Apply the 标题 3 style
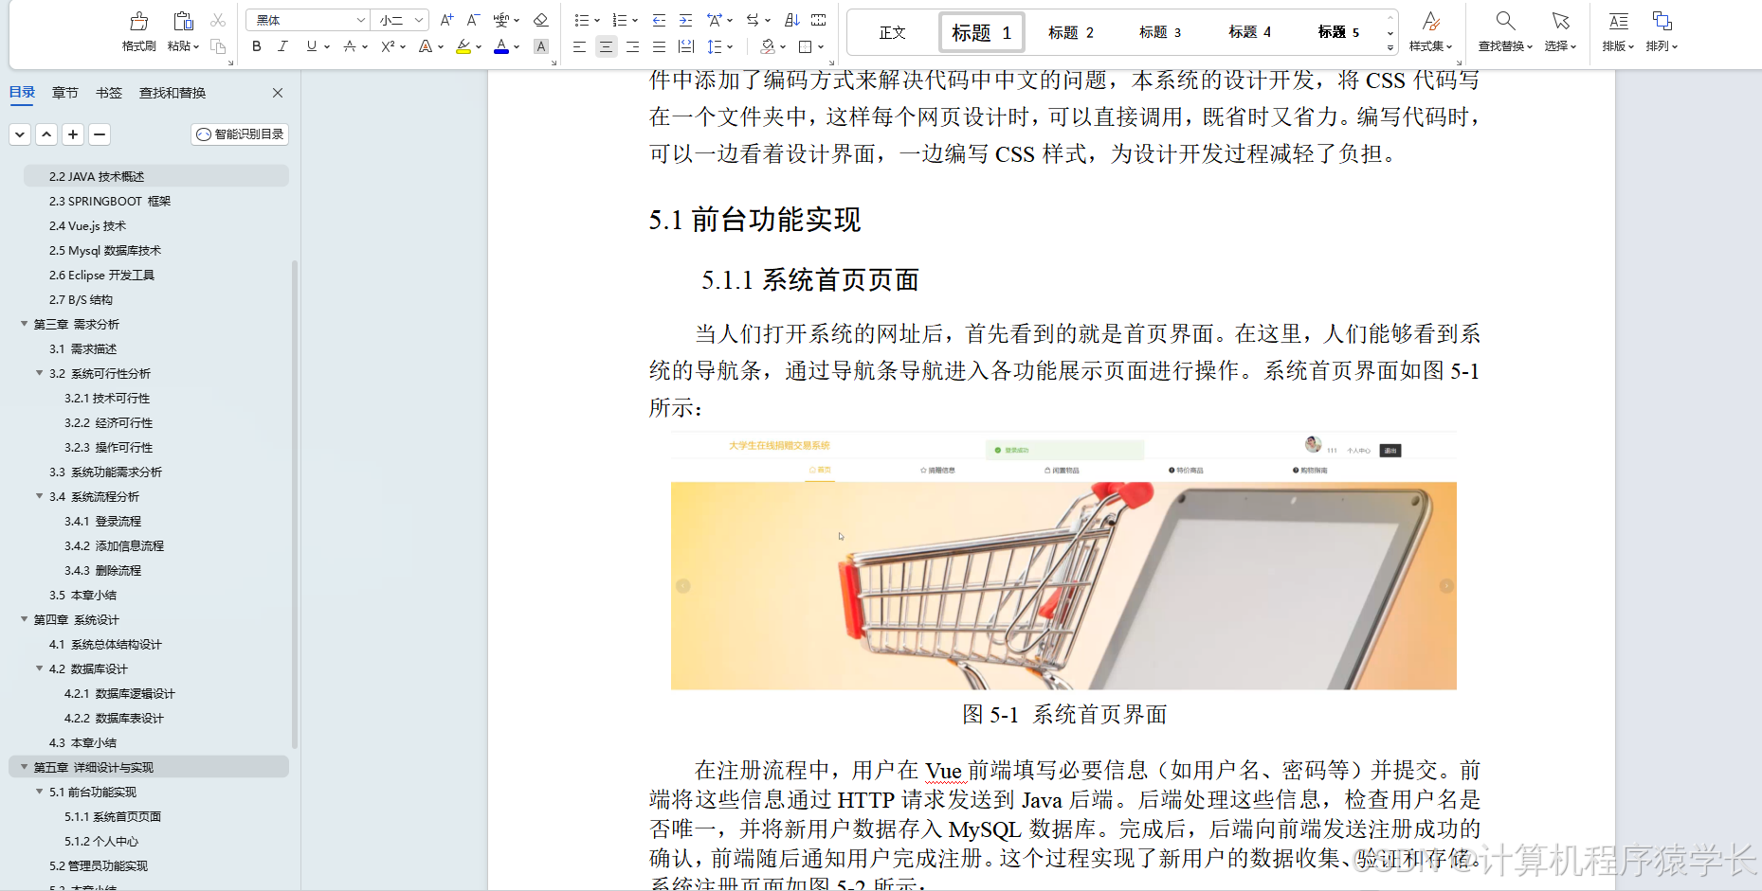The height and width of the screenshot is (891, 1762). pos(1160,32)
